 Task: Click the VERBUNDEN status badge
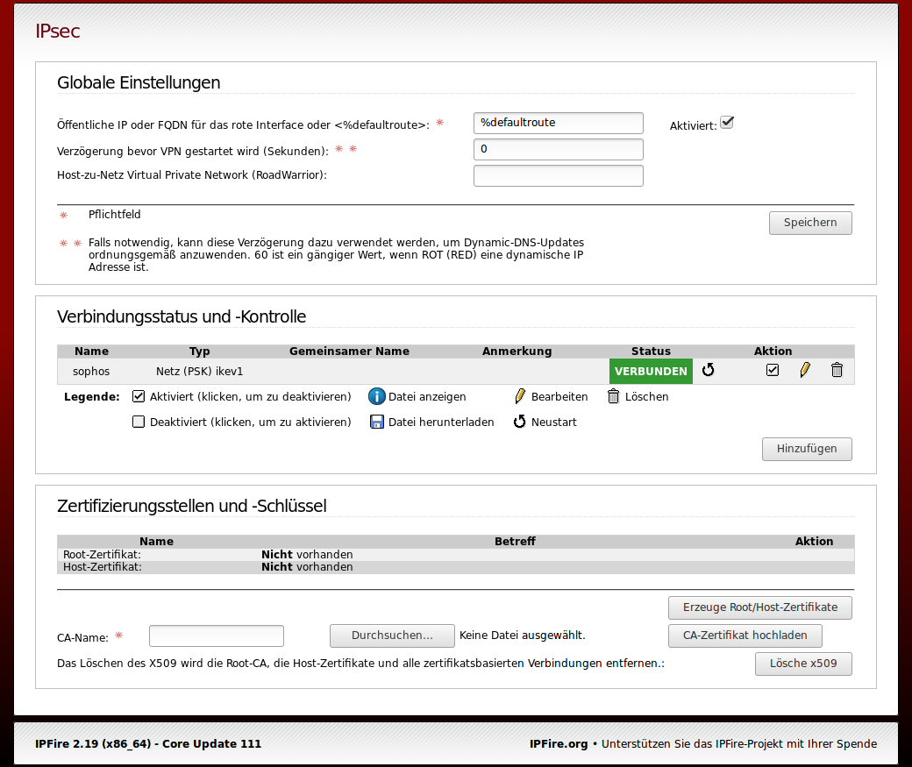[x=651, y=371]
